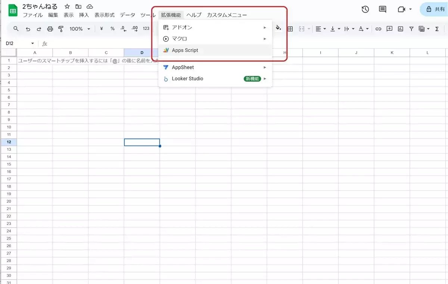
Task: Open the zoom 100% dropdown
Action: click(x=80, y=29)
